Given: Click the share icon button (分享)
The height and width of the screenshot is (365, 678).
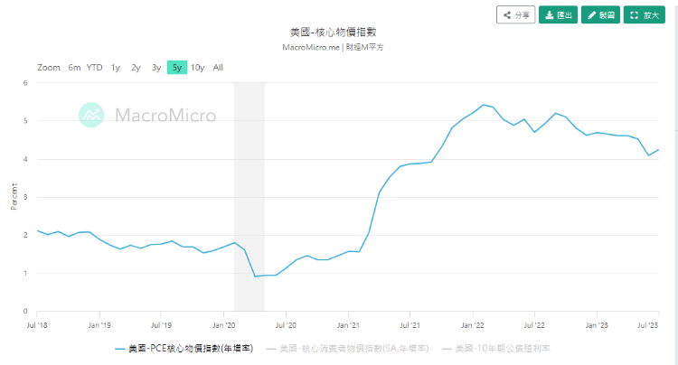Looking at the screenshot, I should [x=507, y=15].
